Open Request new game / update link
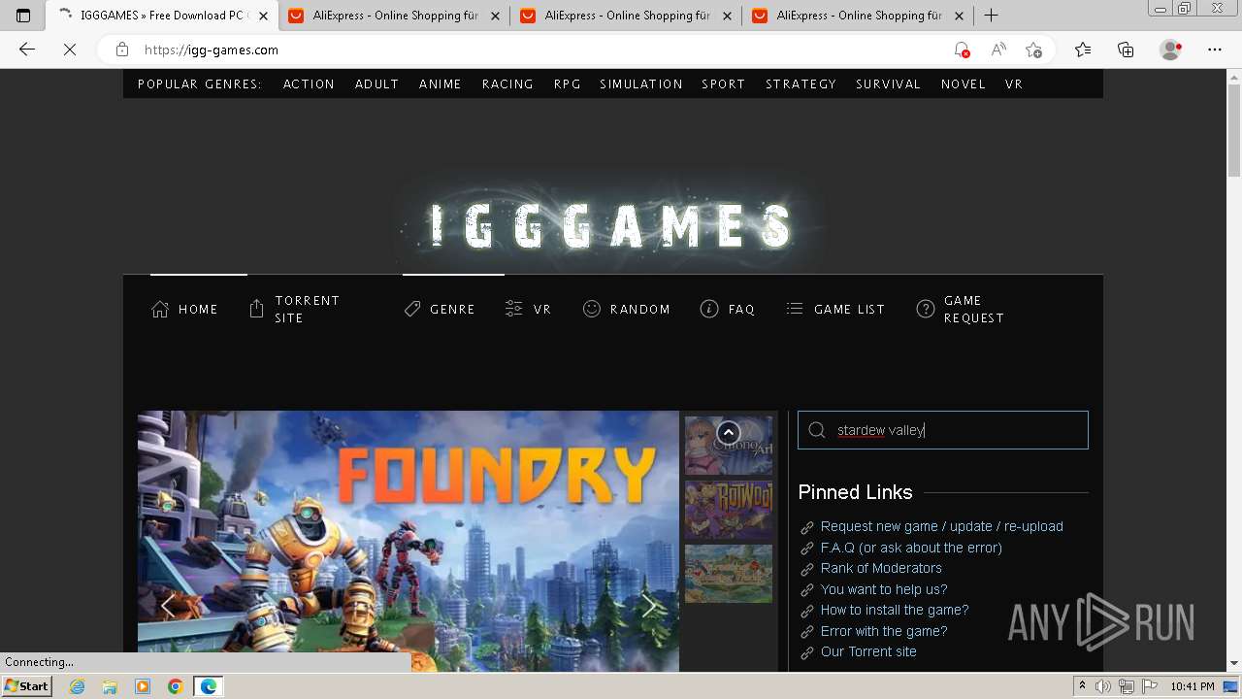 (941, 526)
